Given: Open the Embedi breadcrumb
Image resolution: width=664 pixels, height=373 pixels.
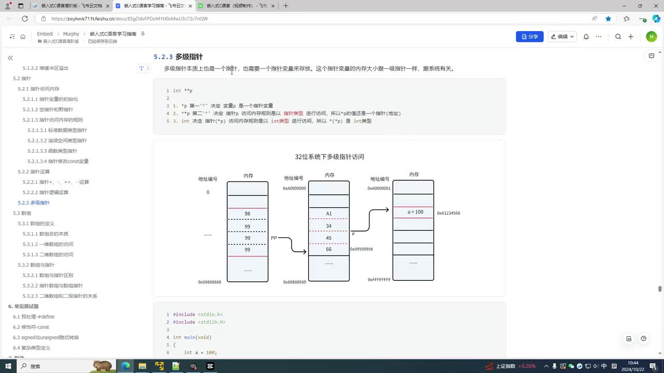Looking at the screenshot, I should 45,34.
